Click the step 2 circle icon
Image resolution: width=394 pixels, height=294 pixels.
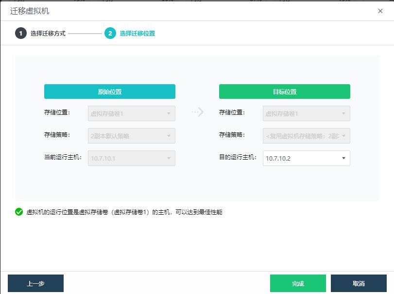click(110, 34)
